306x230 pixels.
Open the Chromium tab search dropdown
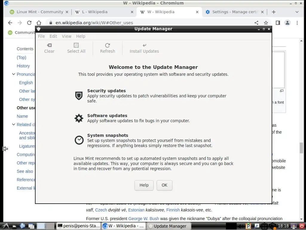pyautogui.click(x=297, y=12)
